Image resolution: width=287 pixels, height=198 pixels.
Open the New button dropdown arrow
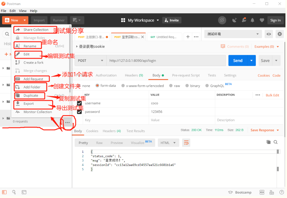coord(24,20)
